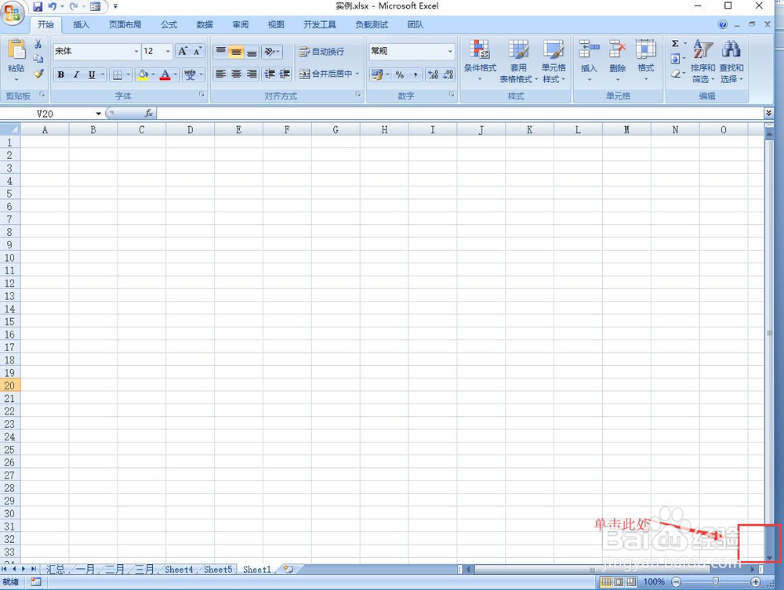
Task: Align text left
Action: tap(220, 74)
